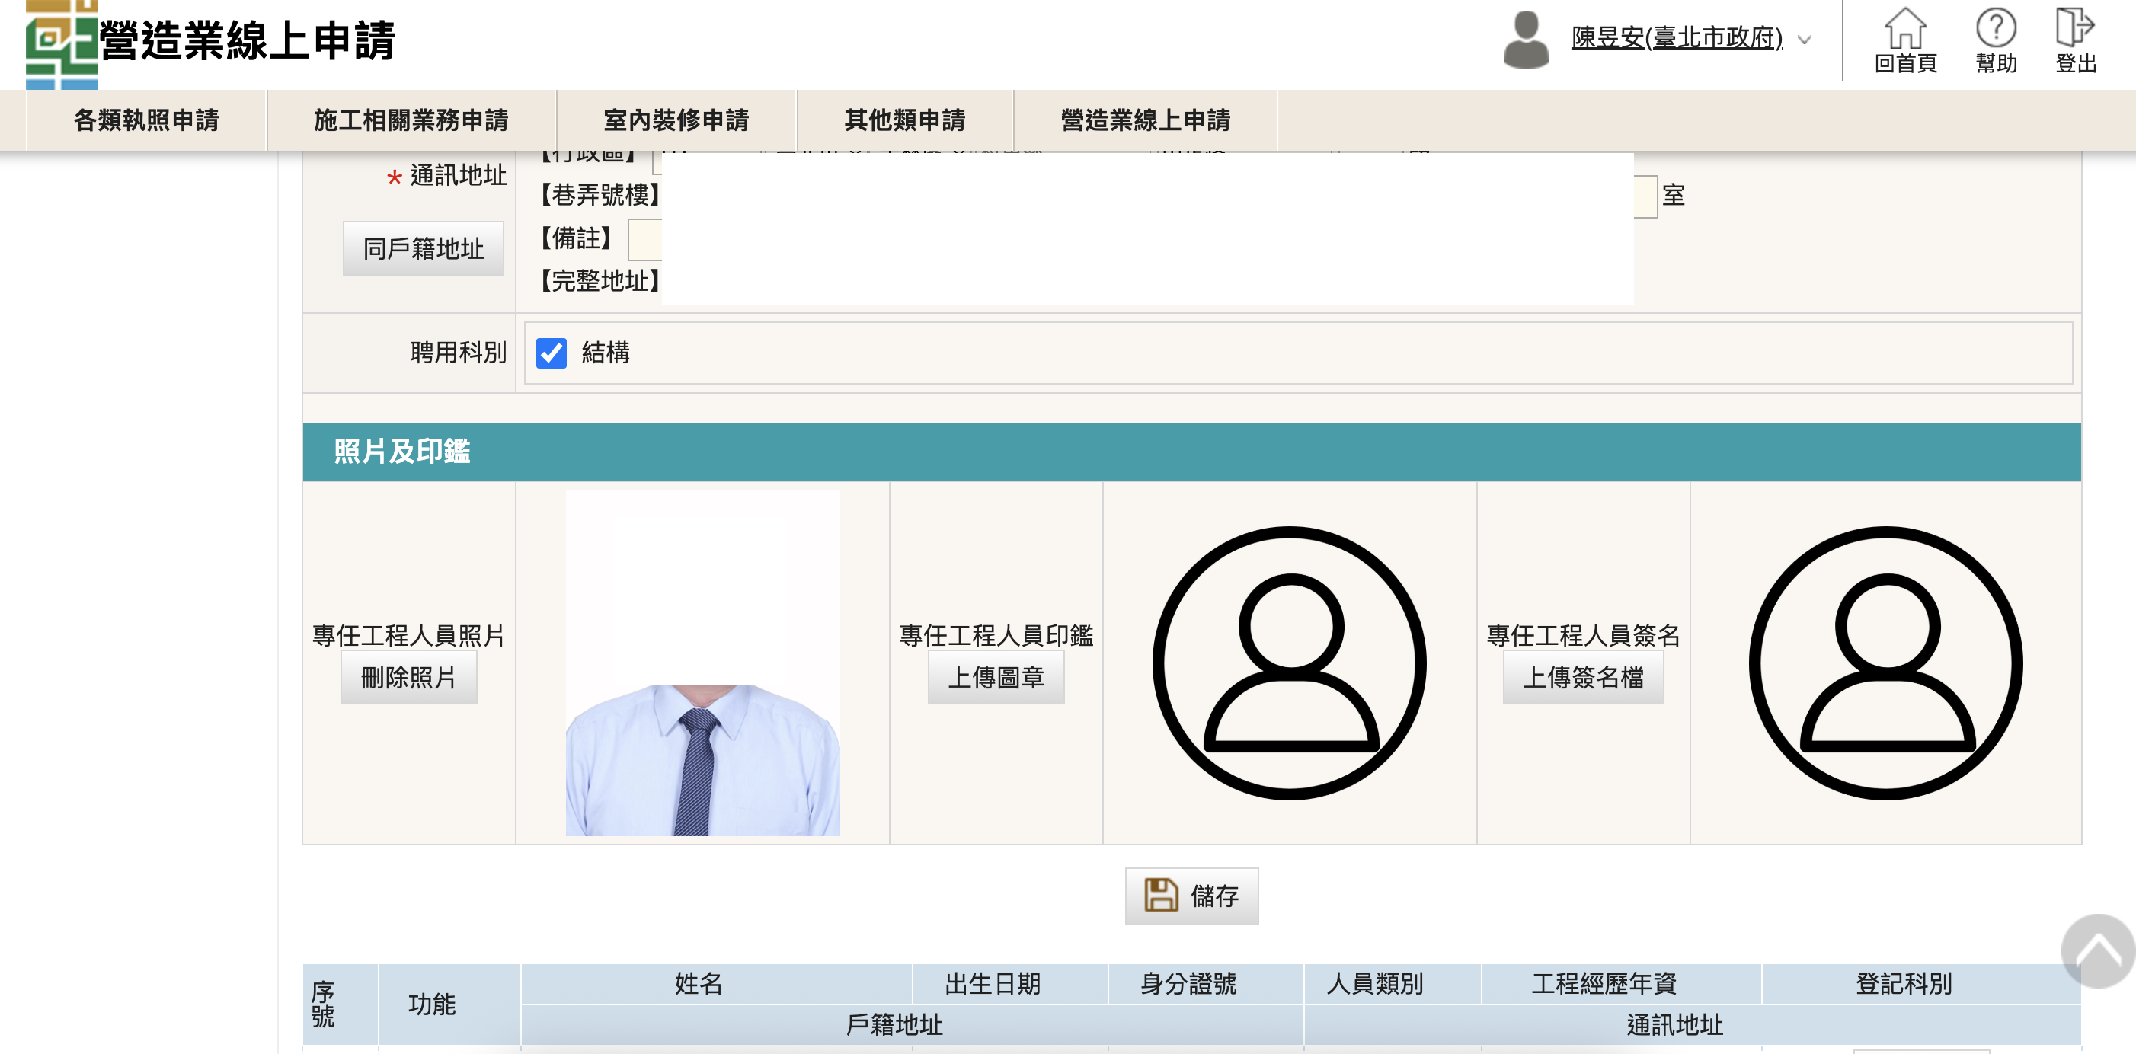Open the 室內裝修申請 menu
Screen dimensions: 2136x1054
tap(676, 120)
